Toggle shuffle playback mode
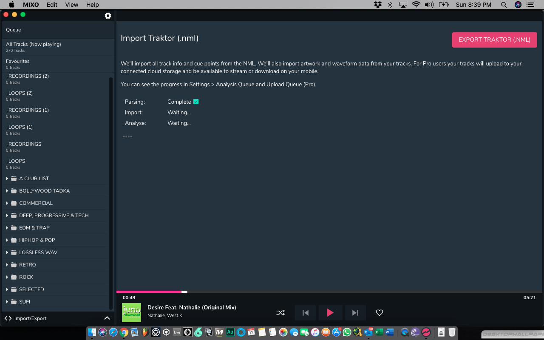This screenshot has height=340, width=544. 280,313
